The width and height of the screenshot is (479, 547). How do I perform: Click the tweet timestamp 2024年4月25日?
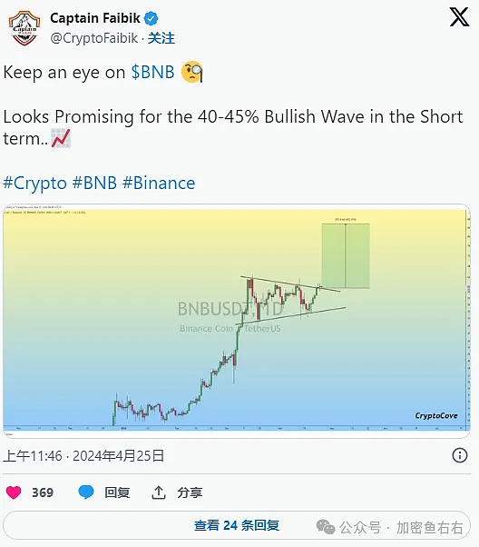118,455
